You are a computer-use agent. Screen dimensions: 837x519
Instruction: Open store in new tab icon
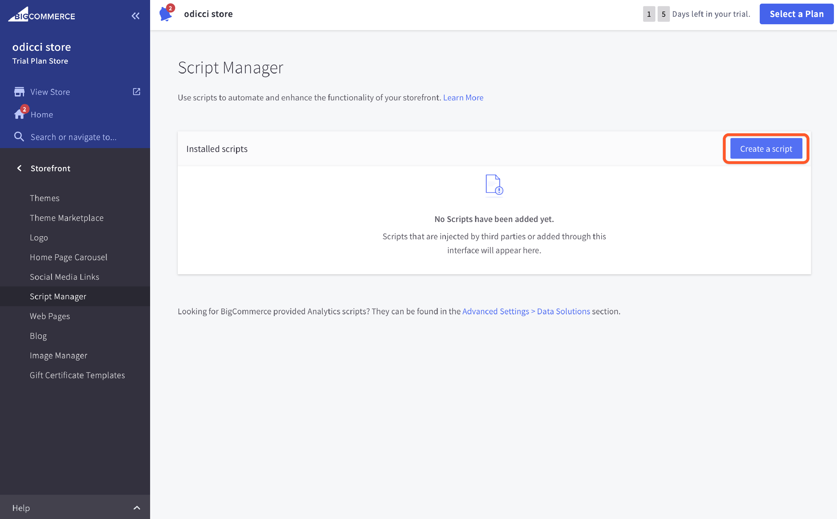(x=136, y=92)
